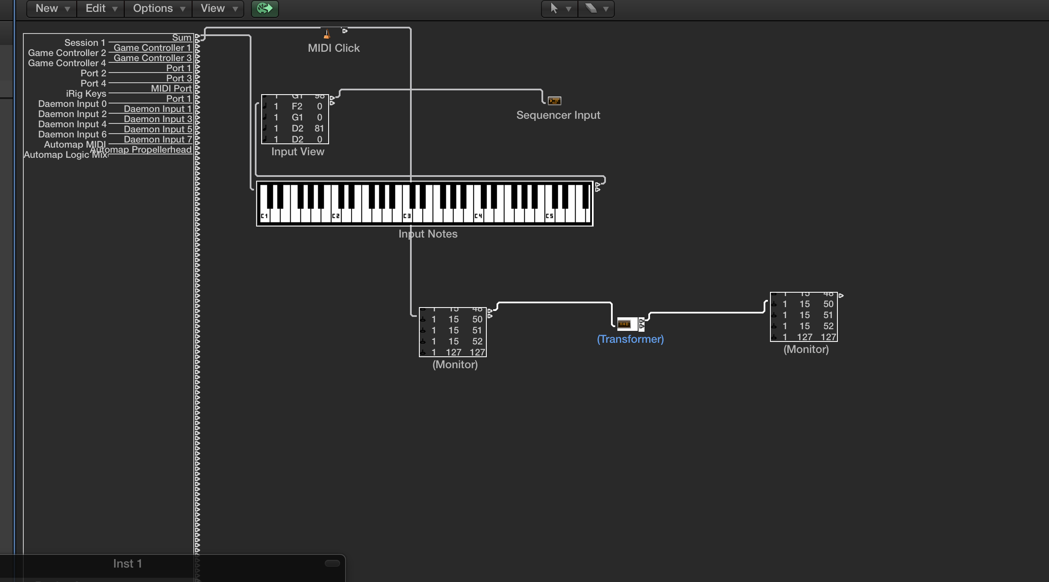Click the C5 key on keyboard
The height and width of the screenshot is (582, 1049).
tap(549, 215)
